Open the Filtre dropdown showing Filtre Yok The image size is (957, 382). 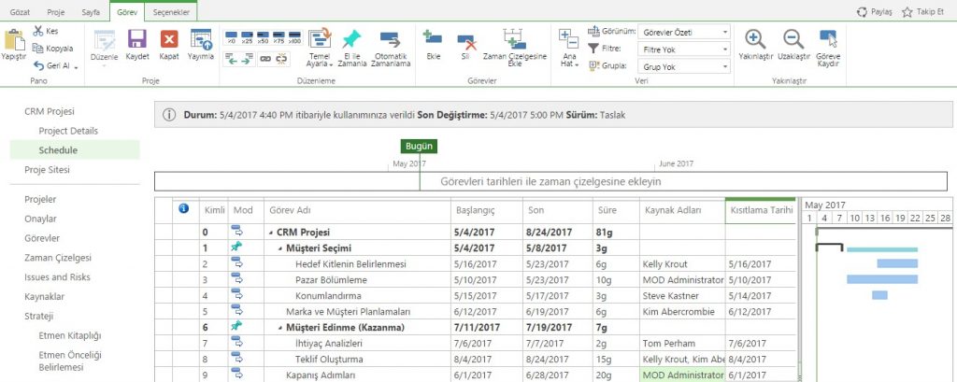point(684,50)
